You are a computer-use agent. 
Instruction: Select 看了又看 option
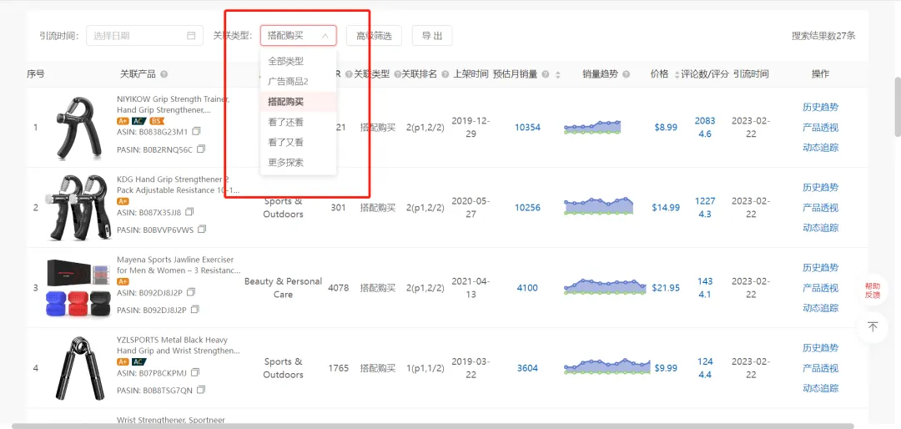pos(298,142)
